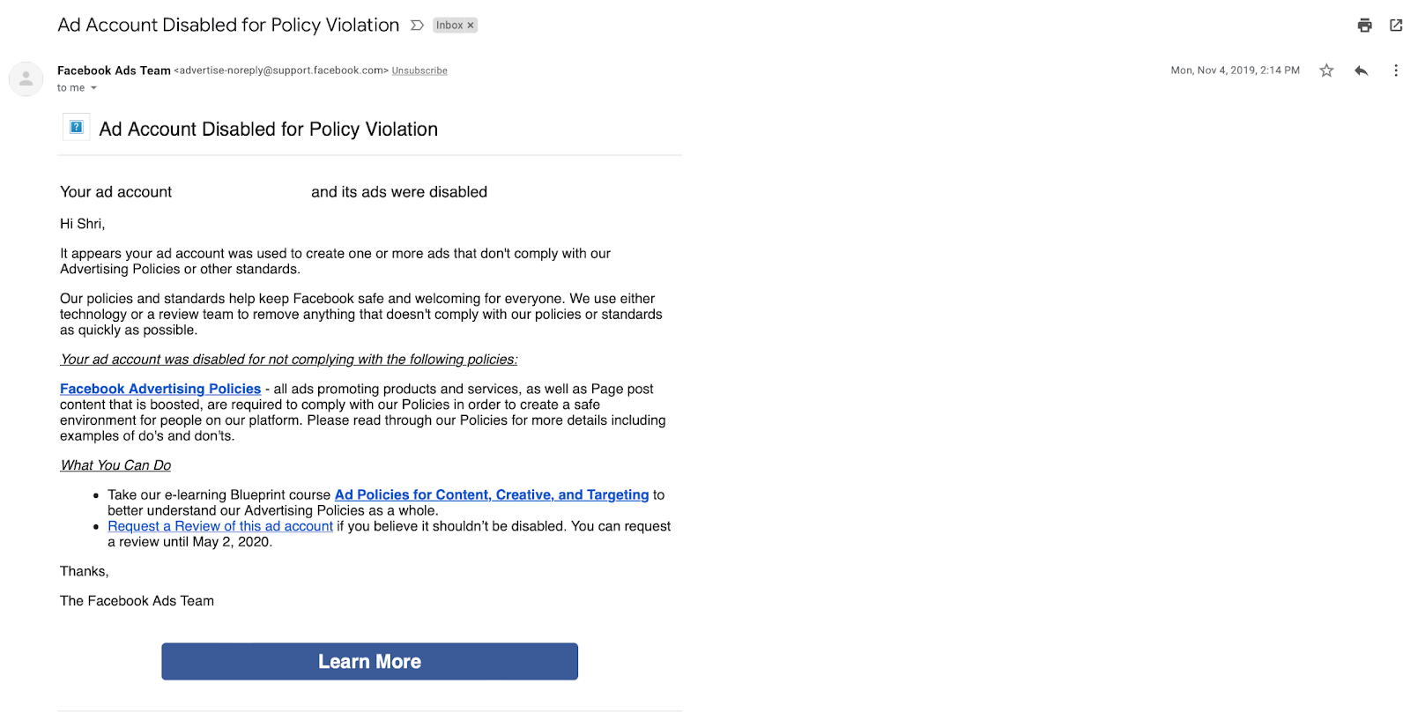
Task: Open the Facebook Advertising Policies link
Action: click(160, 389)
